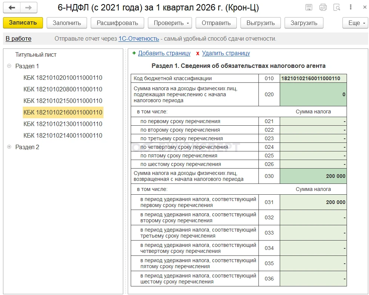Click the Расшифровать button
This screenshot has height=295, width=369.
(117, 23)
